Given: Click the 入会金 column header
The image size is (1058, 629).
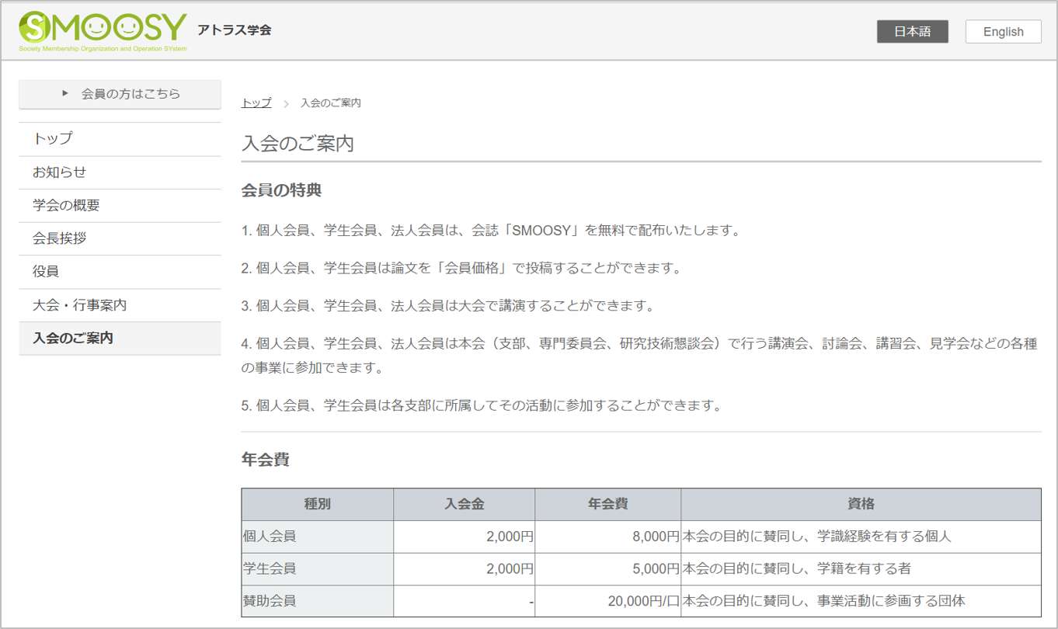Looking at the screenshot, I should click(x=464, y=504).
